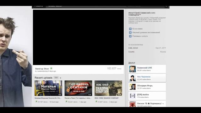Click the 1:41 duration on Песня о Раке thumbnail
Screen dimensions: 201x113
(x=90, y=95)
